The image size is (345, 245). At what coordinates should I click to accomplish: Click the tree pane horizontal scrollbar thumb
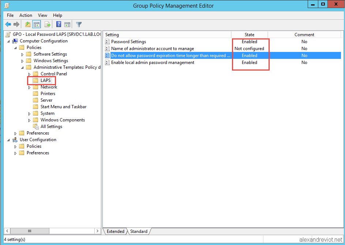[x=30, y=231]
